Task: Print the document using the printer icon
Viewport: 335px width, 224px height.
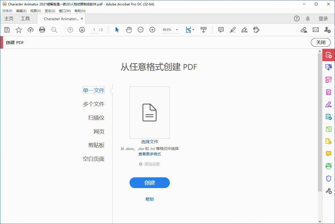Action: tap(42, 30)
